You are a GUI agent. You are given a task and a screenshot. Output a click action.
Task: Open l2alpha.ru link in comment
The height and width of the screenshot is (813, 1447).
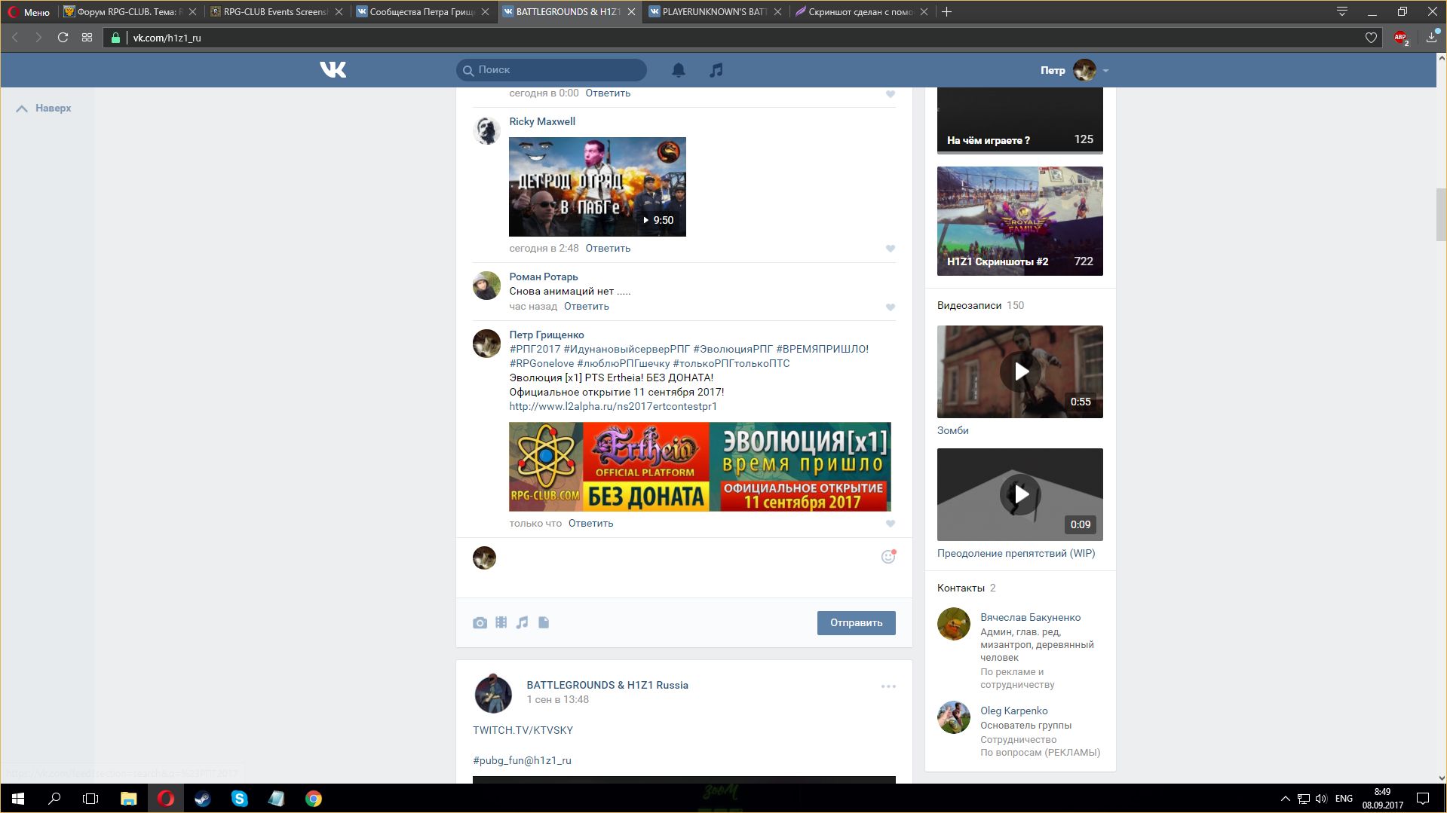(x=613, y=407)
